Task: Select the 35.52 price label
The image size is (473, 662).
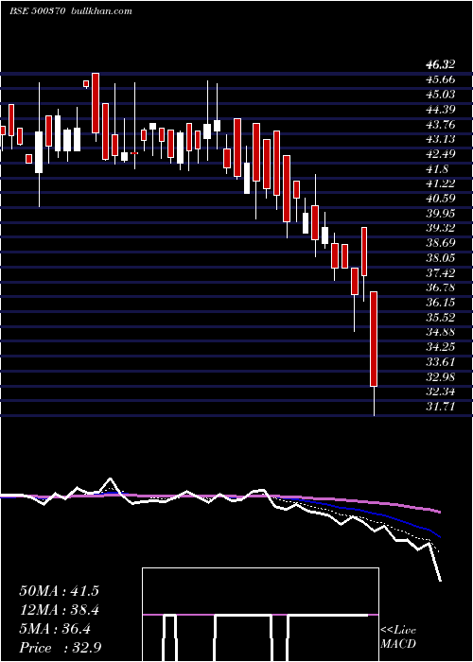Action: (x=441, y=318)
